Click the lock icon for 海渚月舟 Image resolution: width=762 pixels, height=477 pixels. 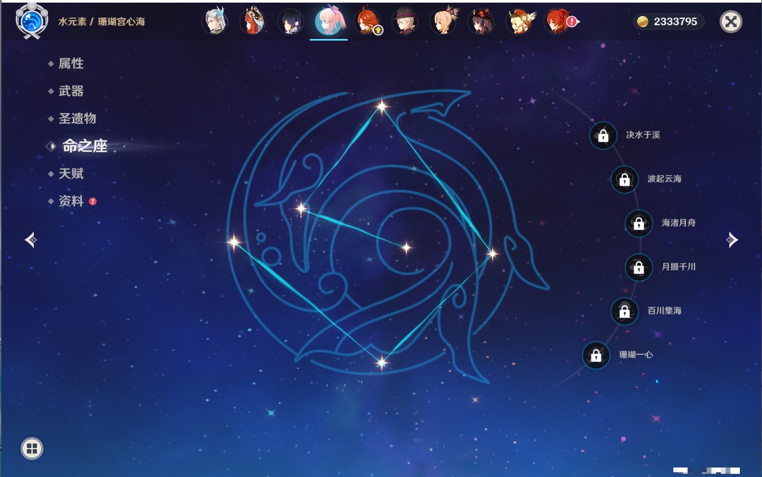[639, 223]
